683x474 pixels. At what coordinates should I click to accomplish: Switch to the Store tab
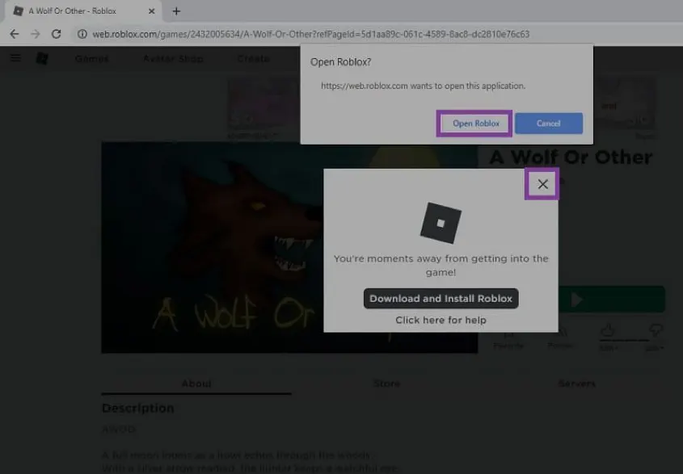[387, 384]
